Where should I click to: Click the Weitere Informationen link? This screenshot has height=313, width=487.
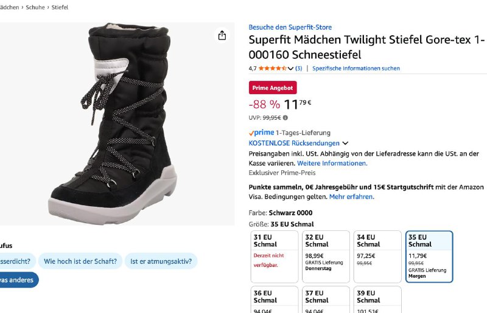332,163
